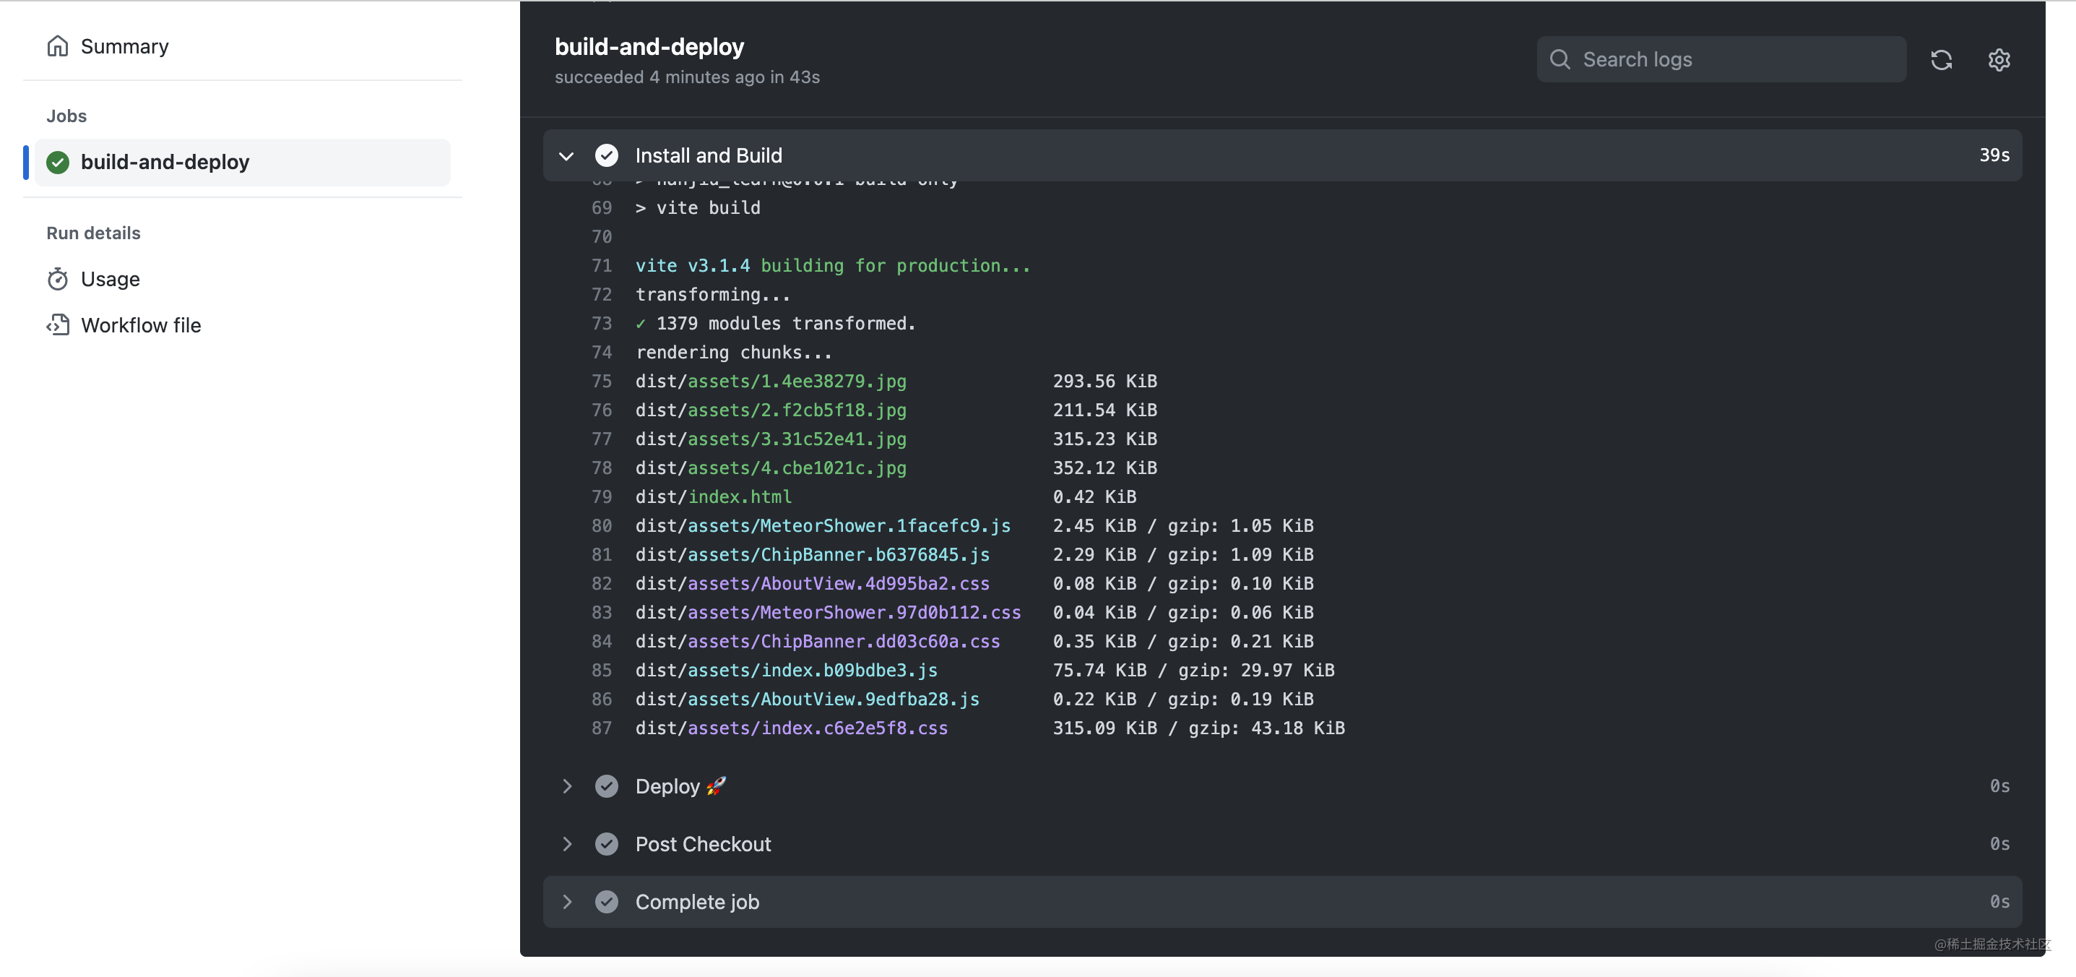
Task: Expand the Deploy rocket step
Action: pyautogui.click(x=566, y=785)
